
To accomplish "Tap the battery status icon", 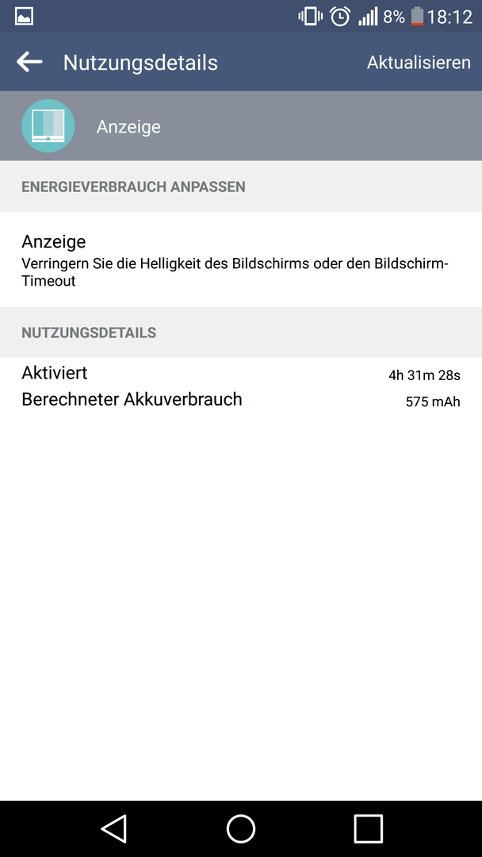I will (417, 17).
